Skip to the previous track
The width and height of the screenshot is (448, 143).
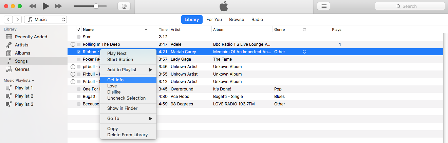pyautogui.click(x=33, y=6)
